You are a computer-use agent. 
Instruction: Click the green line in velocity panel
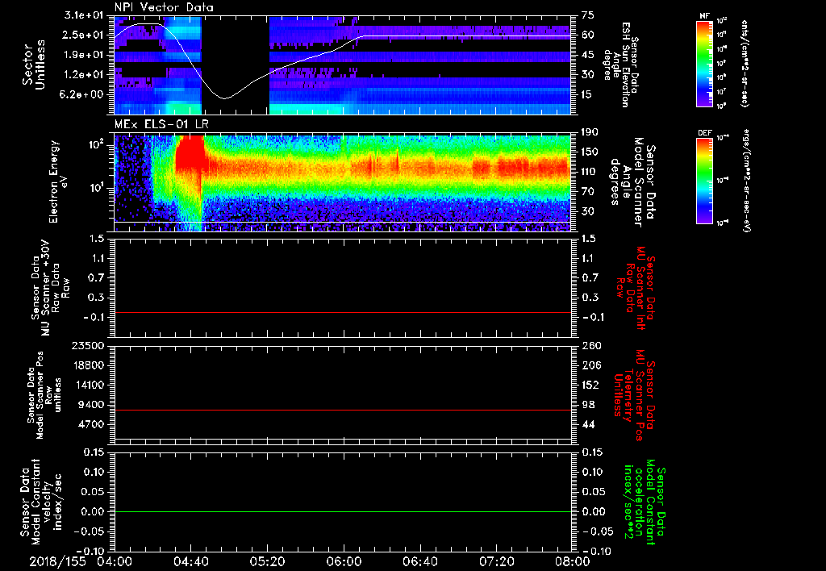(x=342, y=511)
